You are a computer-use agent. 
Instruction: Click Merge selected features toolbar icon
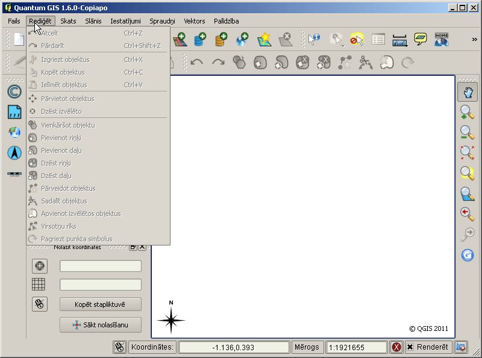(x=386, y=63)
